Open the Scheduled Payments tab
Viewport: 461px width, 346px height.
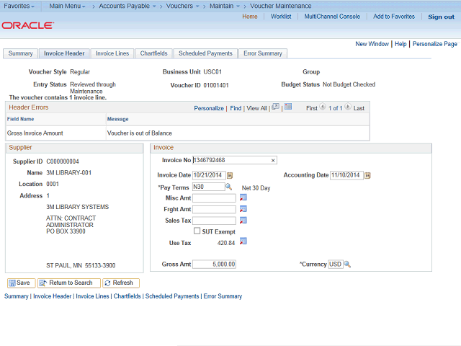[205, 53]
